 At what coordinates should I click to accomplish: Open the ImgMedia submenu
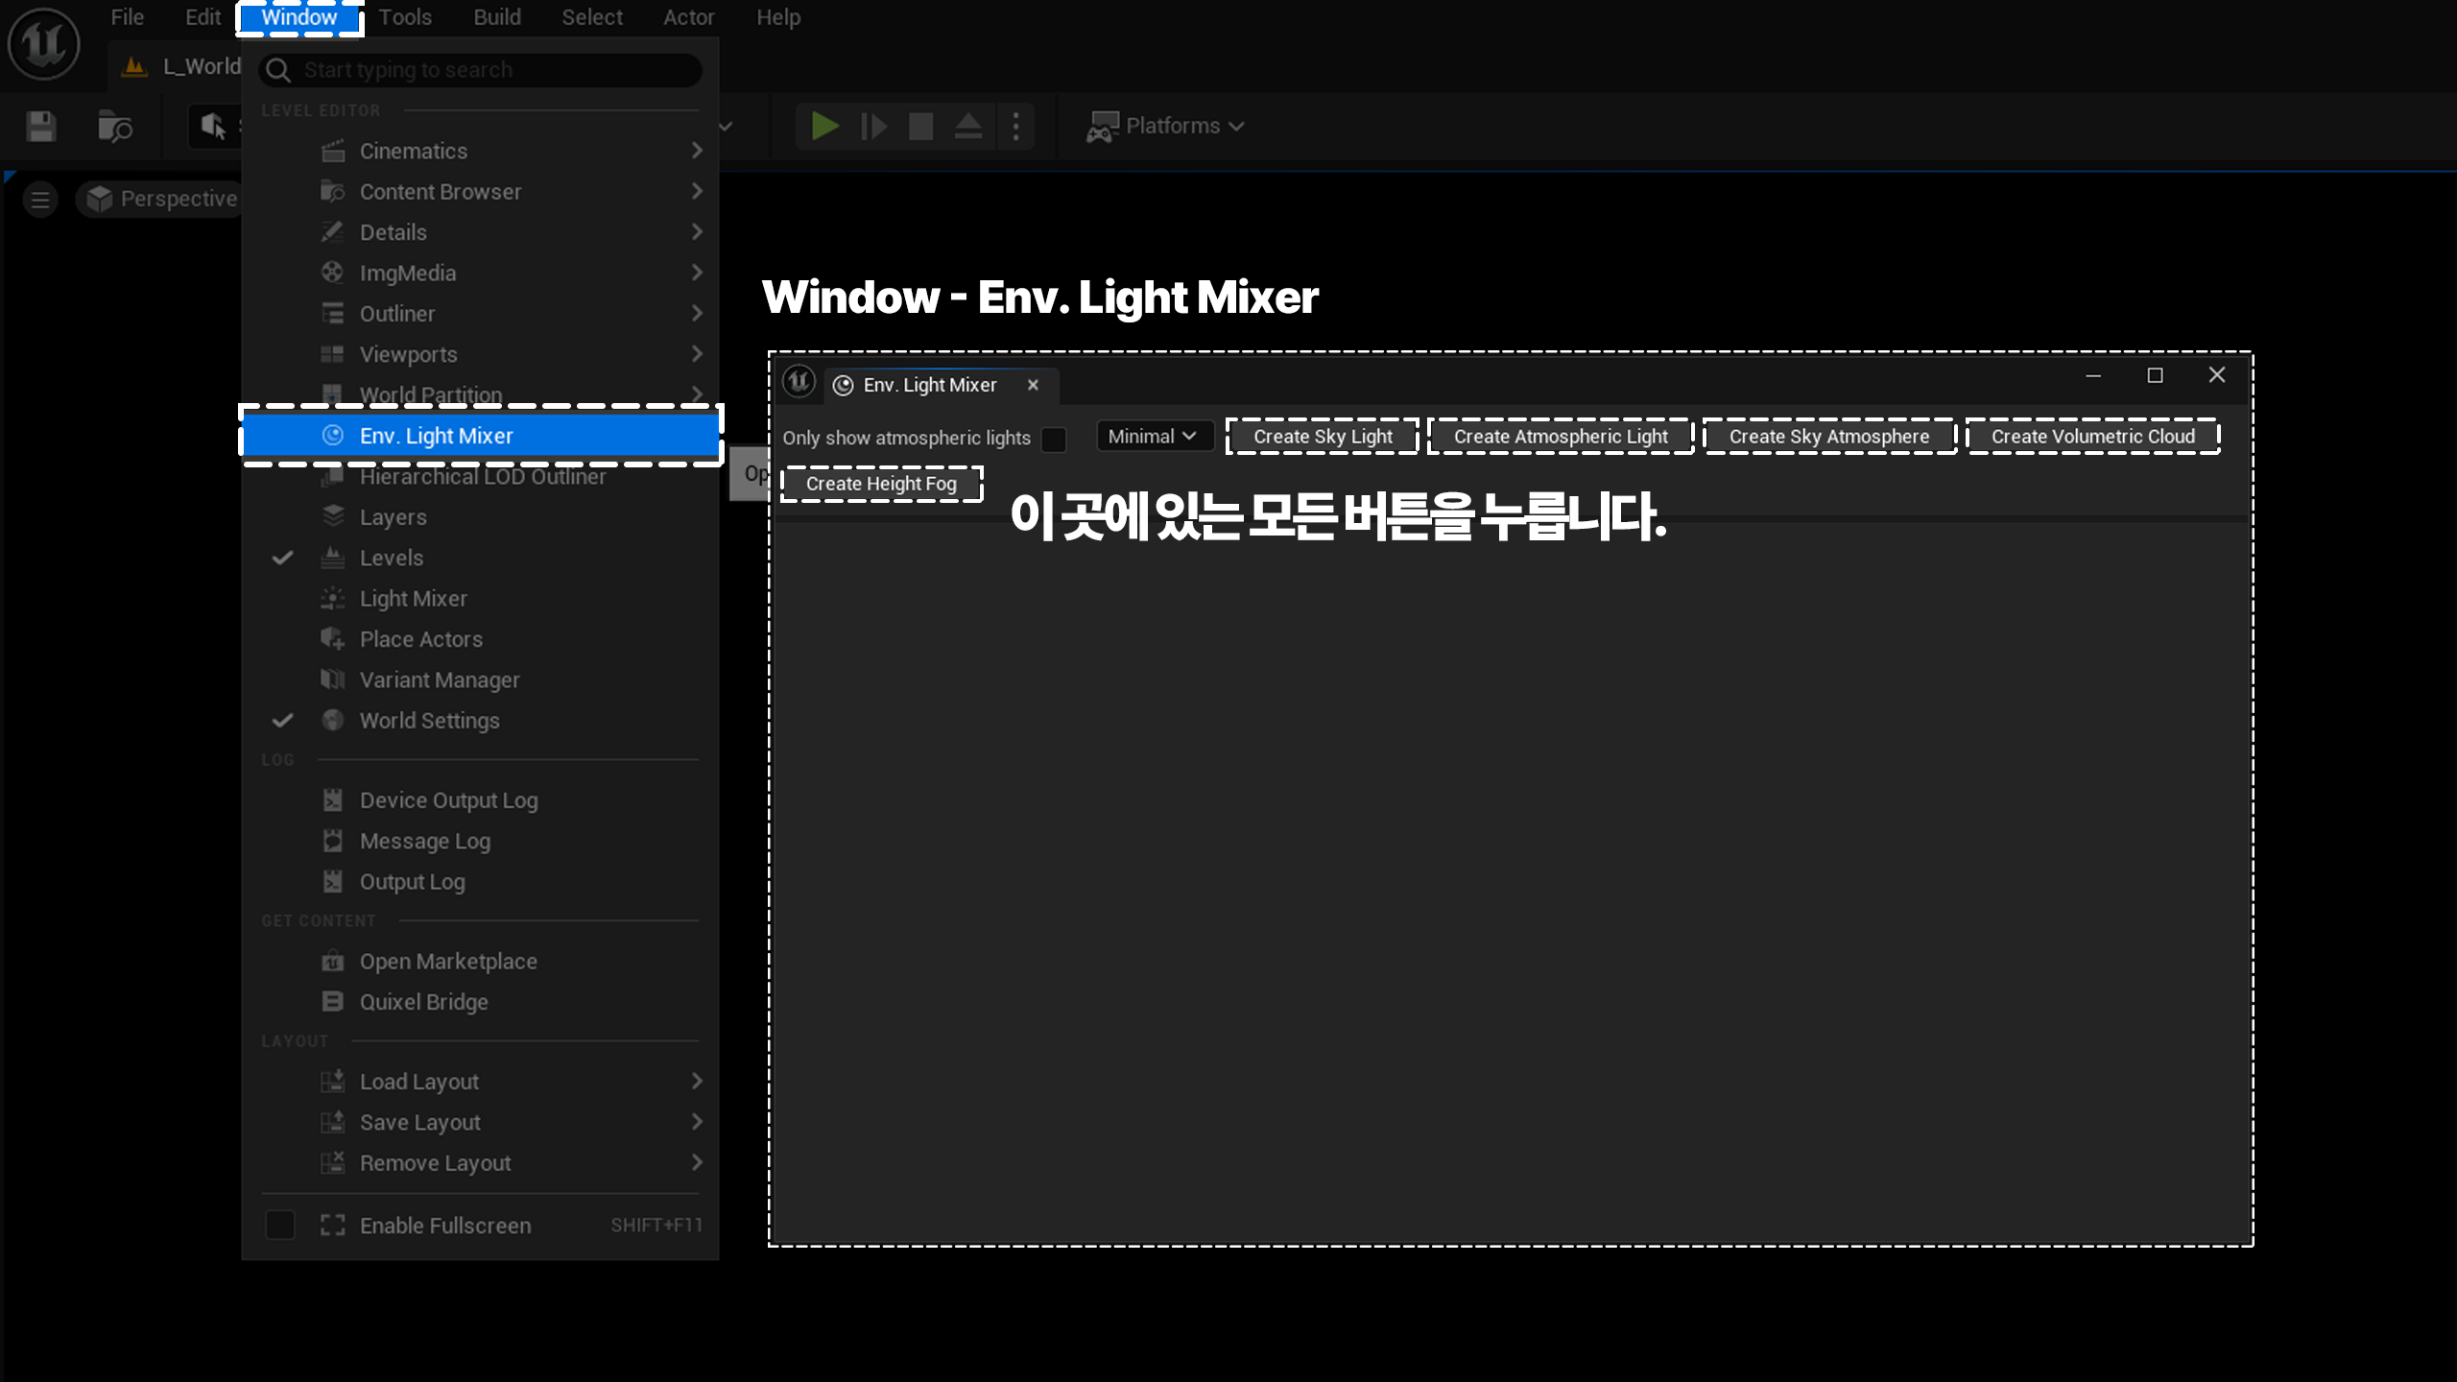point(480,273)
